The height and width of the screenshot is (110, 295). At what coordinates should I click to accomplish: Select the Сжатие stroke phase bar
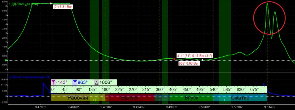pos(240,98)
